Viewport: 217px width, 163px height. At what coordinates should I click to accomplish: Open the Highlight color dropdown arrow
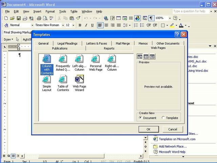point(176,25)
